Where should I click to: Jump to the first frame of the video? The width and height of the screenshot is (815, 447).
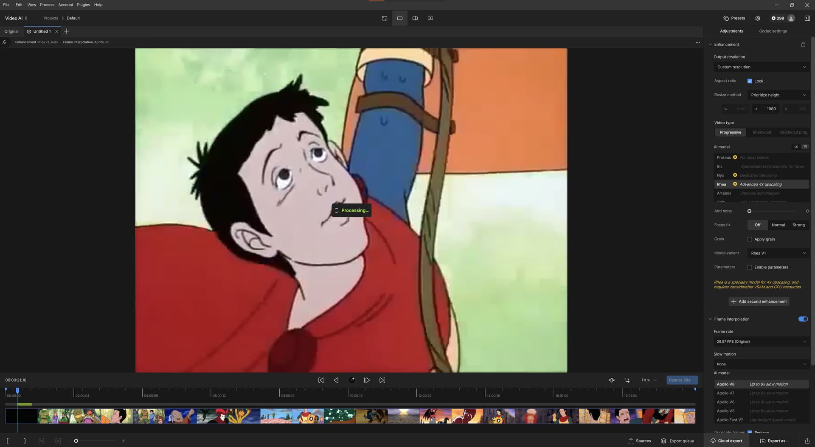(321, 380)
